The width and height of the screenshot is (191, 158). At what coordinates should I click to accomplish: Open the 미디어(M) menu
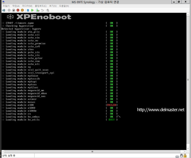(x=27, y=6)
